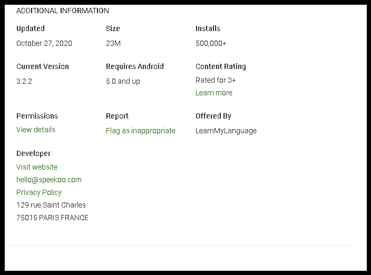Click the Rated for 3+ text
371x275 pixels.
[216, 80]
